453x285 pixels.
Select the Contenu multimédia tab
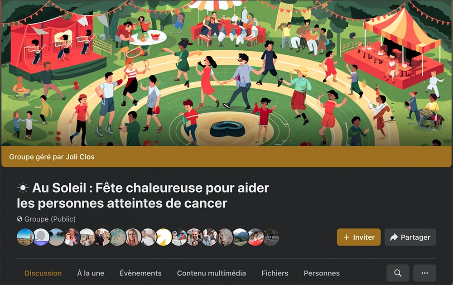tap(212, 273)
